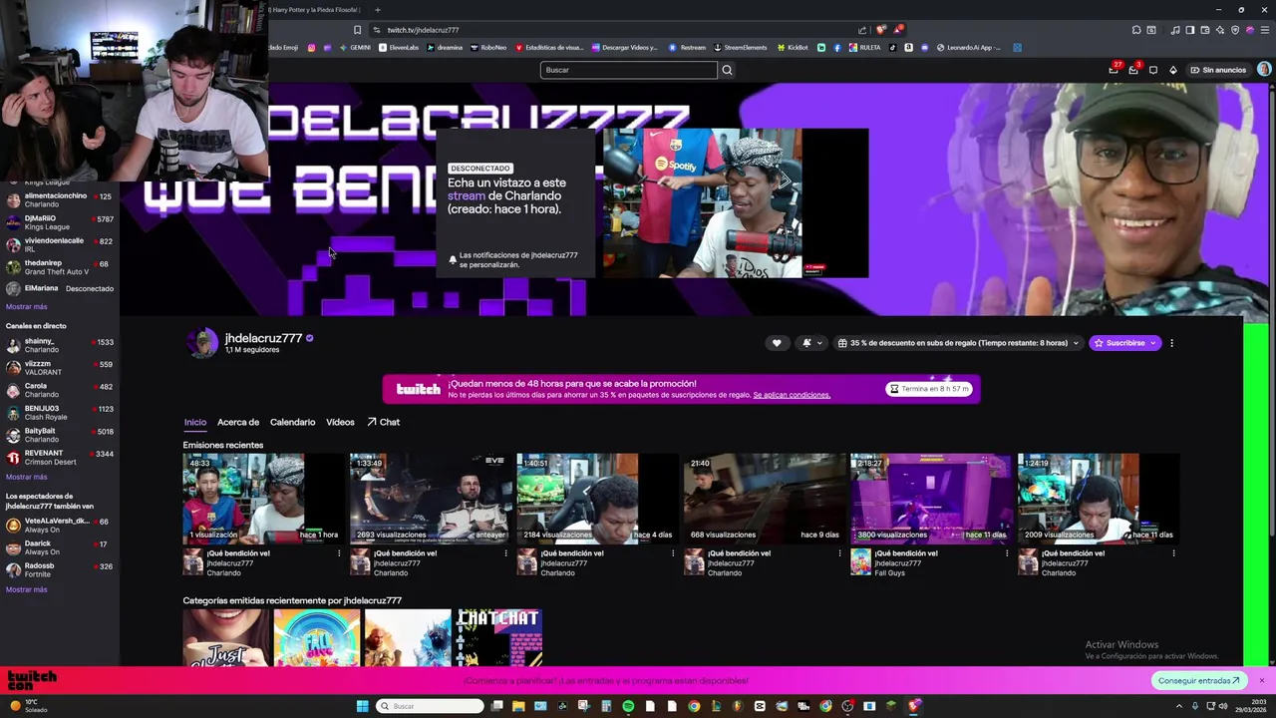Expand Mostrar más under Canales en directo
Image resolution: width=1276 pixels, height=718 pixels.
pyautogui.click(x=27, y=477)
